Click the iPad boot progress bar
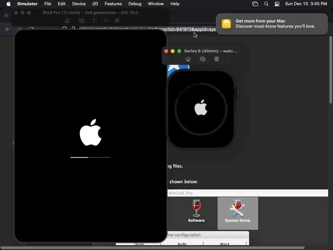The width and height of the screenshot is (333, 250). point(90,157)
